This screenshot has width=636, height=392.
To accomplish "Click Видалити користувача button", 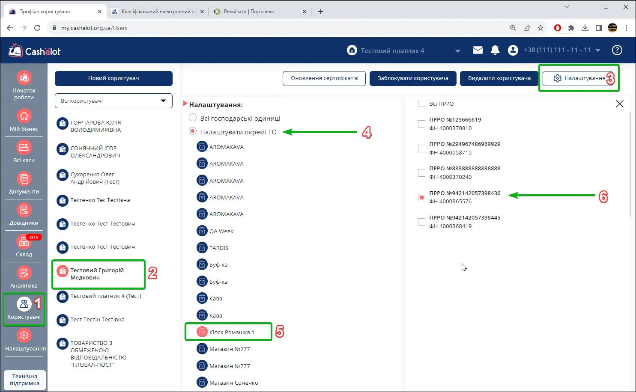I will pos(499,78).
